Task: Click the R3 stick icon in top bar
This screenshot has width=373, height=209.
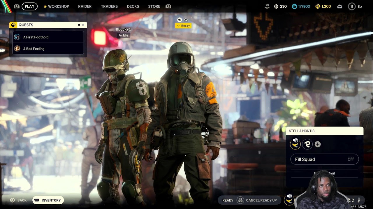Action: pyautogui.click(x=267, y=6)
